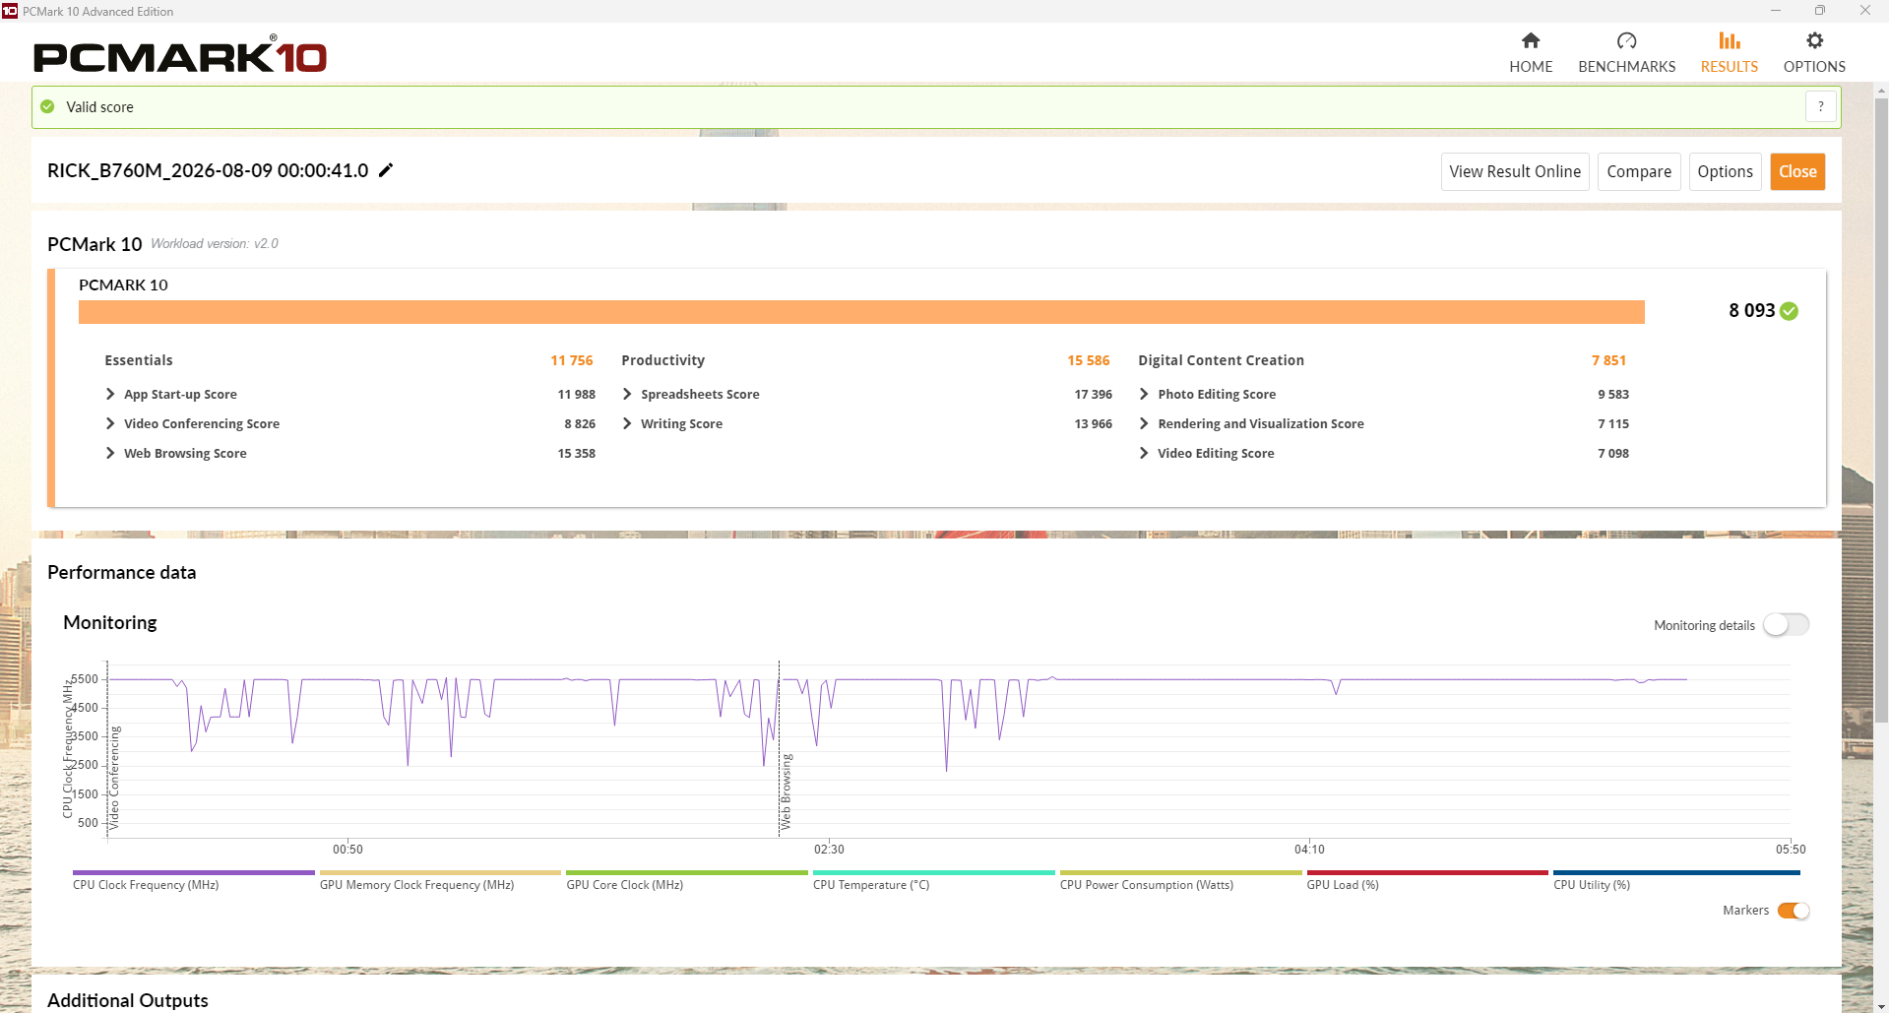Click the Options gear icon
The height and width of the screenshot is (1013, 1889).
pos(1814,40)
